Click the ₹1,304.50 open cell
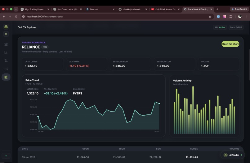The image size is (250, 163). pyautogui.click(x=83, y=157)
